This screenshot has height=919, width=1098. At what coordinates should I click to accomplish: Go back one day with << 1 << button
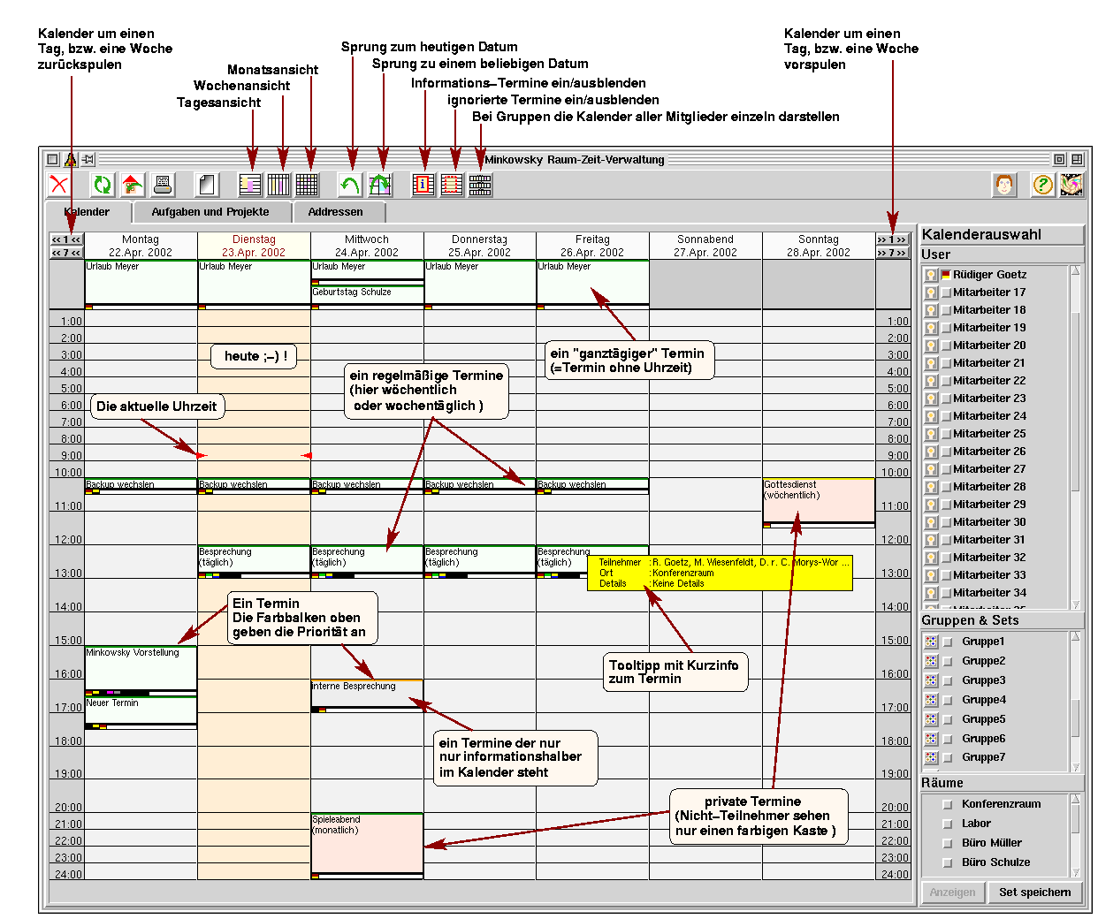(66, 239)
